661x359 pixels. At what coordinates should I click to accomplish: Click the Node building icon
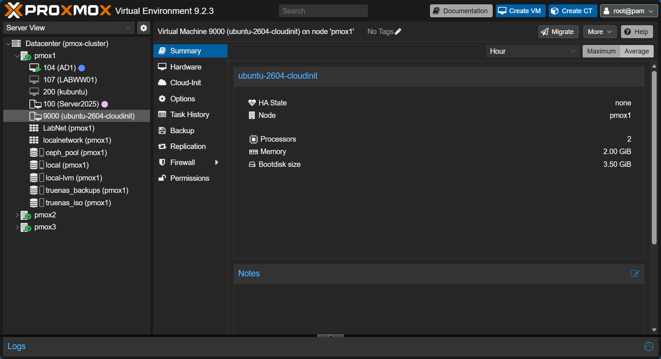coord(252,115)
